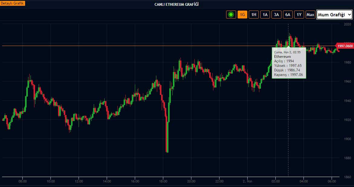Choose the 6A time range
Screen dimensions: 354x187
288,15
